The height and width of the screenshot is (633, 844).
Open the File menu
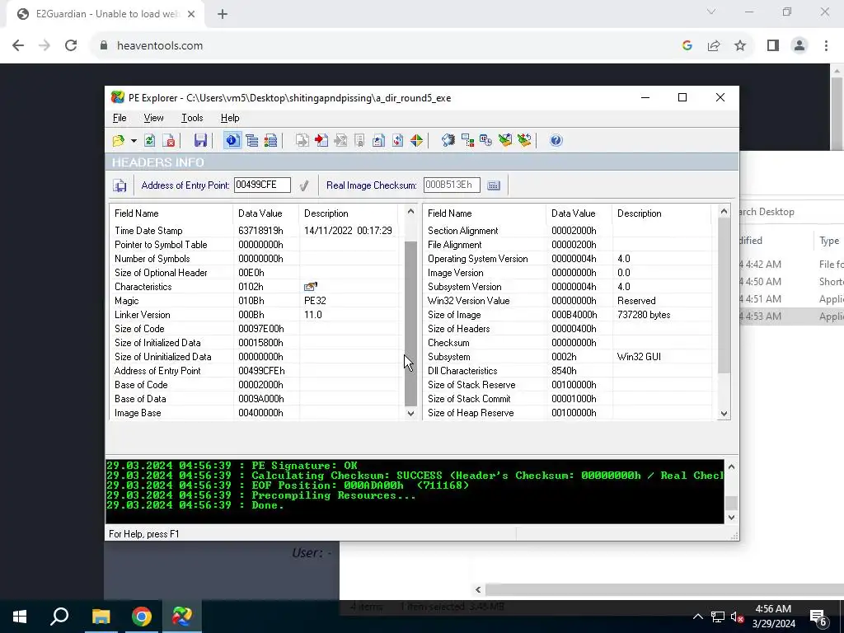click(x=120, y=118)
